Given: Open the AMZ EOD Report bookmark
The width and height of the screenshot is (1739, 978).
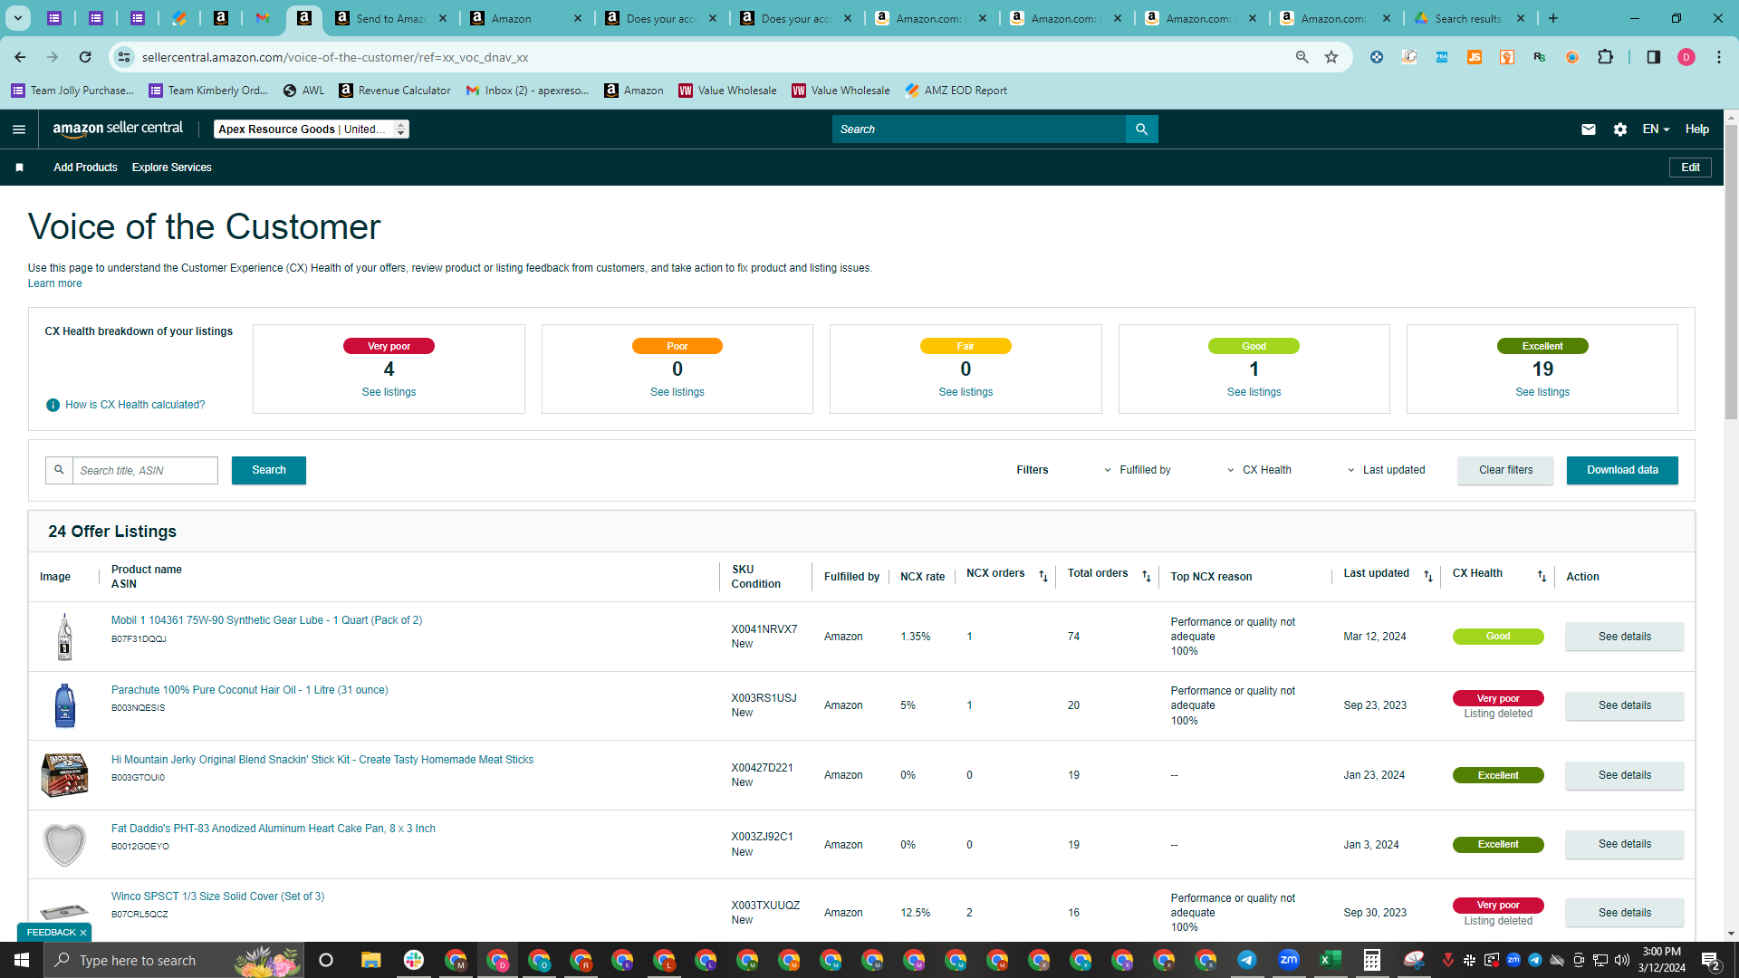Looking at the screenshot, I should (x=956, y=91).
